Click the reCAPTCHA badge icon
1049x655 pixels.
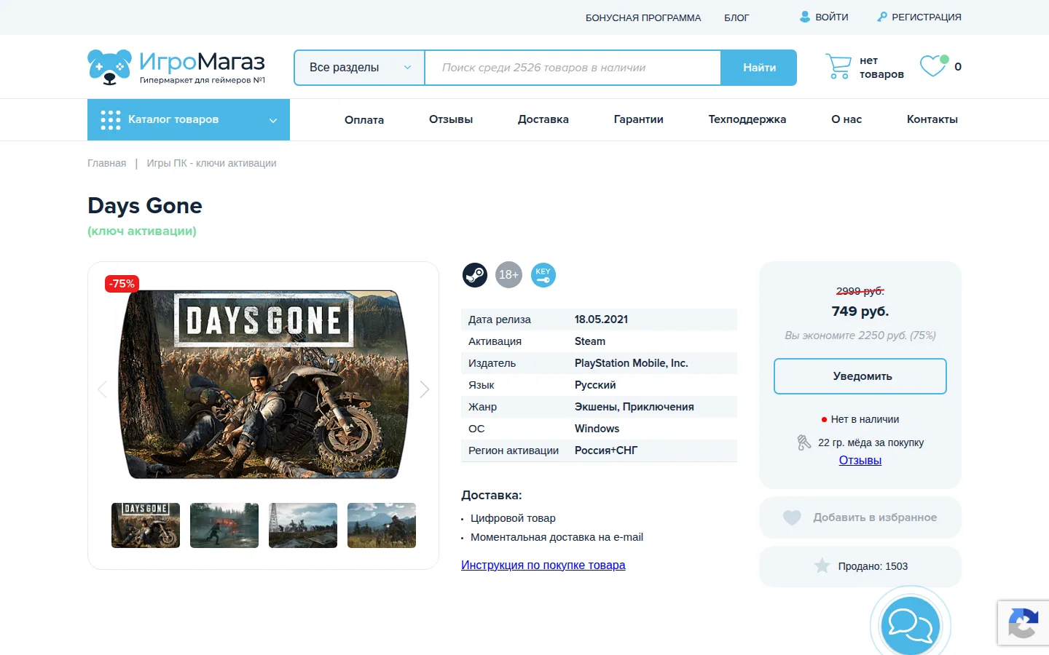(1023, 624)
